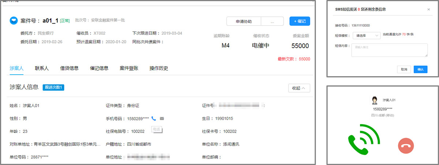
Task: Click 单位号码 value 28871****
Action: coord(39,157)
